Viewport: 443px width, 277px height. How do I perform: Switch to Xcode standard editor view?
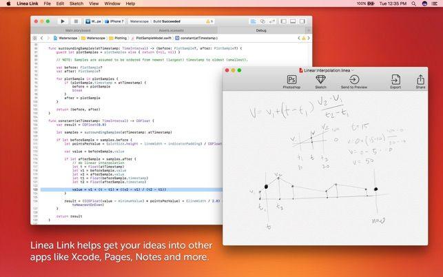[x=254, y=21]
